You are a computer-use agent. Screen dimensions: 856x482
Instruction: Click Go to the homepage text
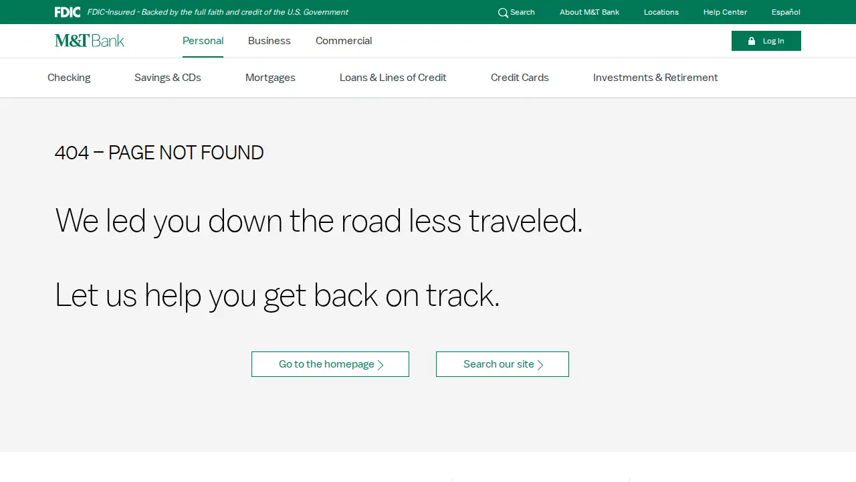pyautogui.click(x=326, y=364)
